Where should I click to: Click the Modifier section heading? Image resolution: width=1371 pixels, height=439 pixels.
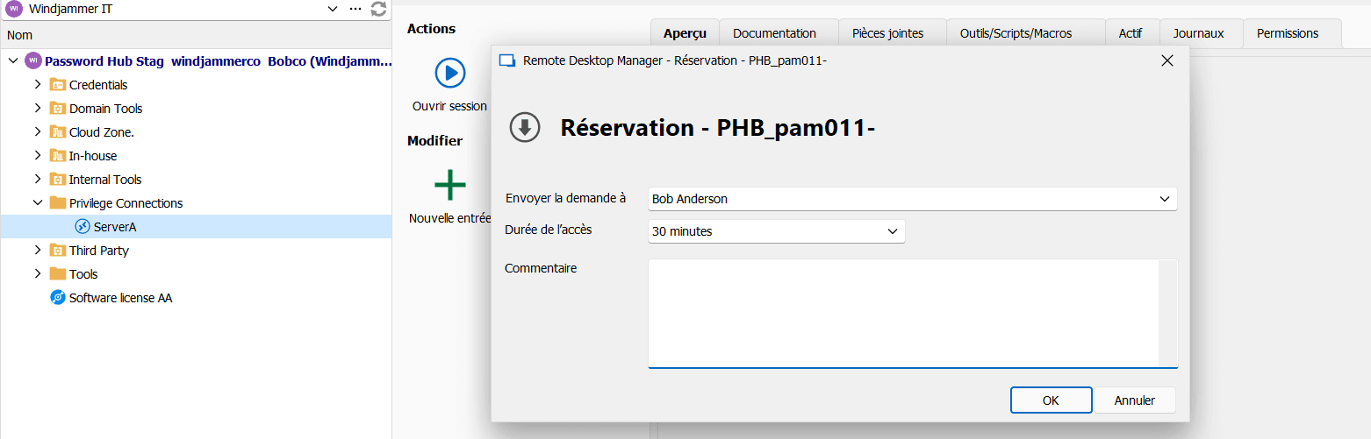tap(434, 141)
